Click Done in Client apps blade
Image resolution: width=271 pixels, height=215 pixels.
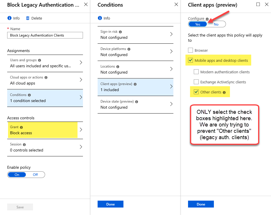point(201,204)
